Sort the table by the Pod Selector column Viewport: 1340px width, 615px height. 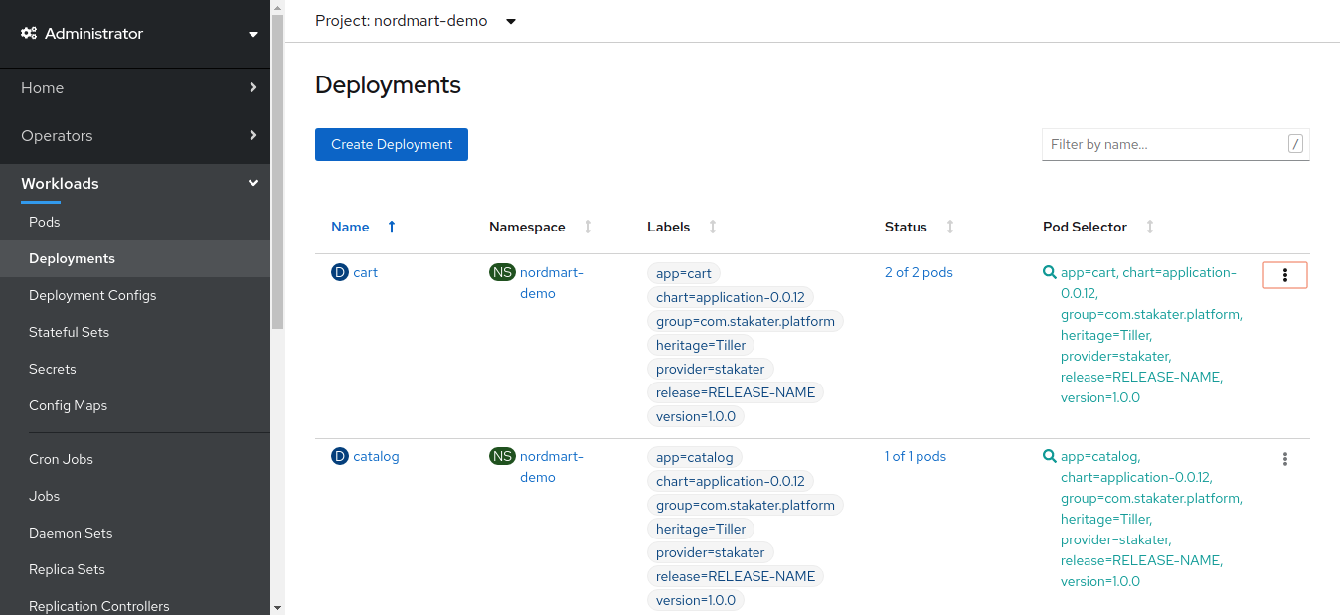point(1085,227)
